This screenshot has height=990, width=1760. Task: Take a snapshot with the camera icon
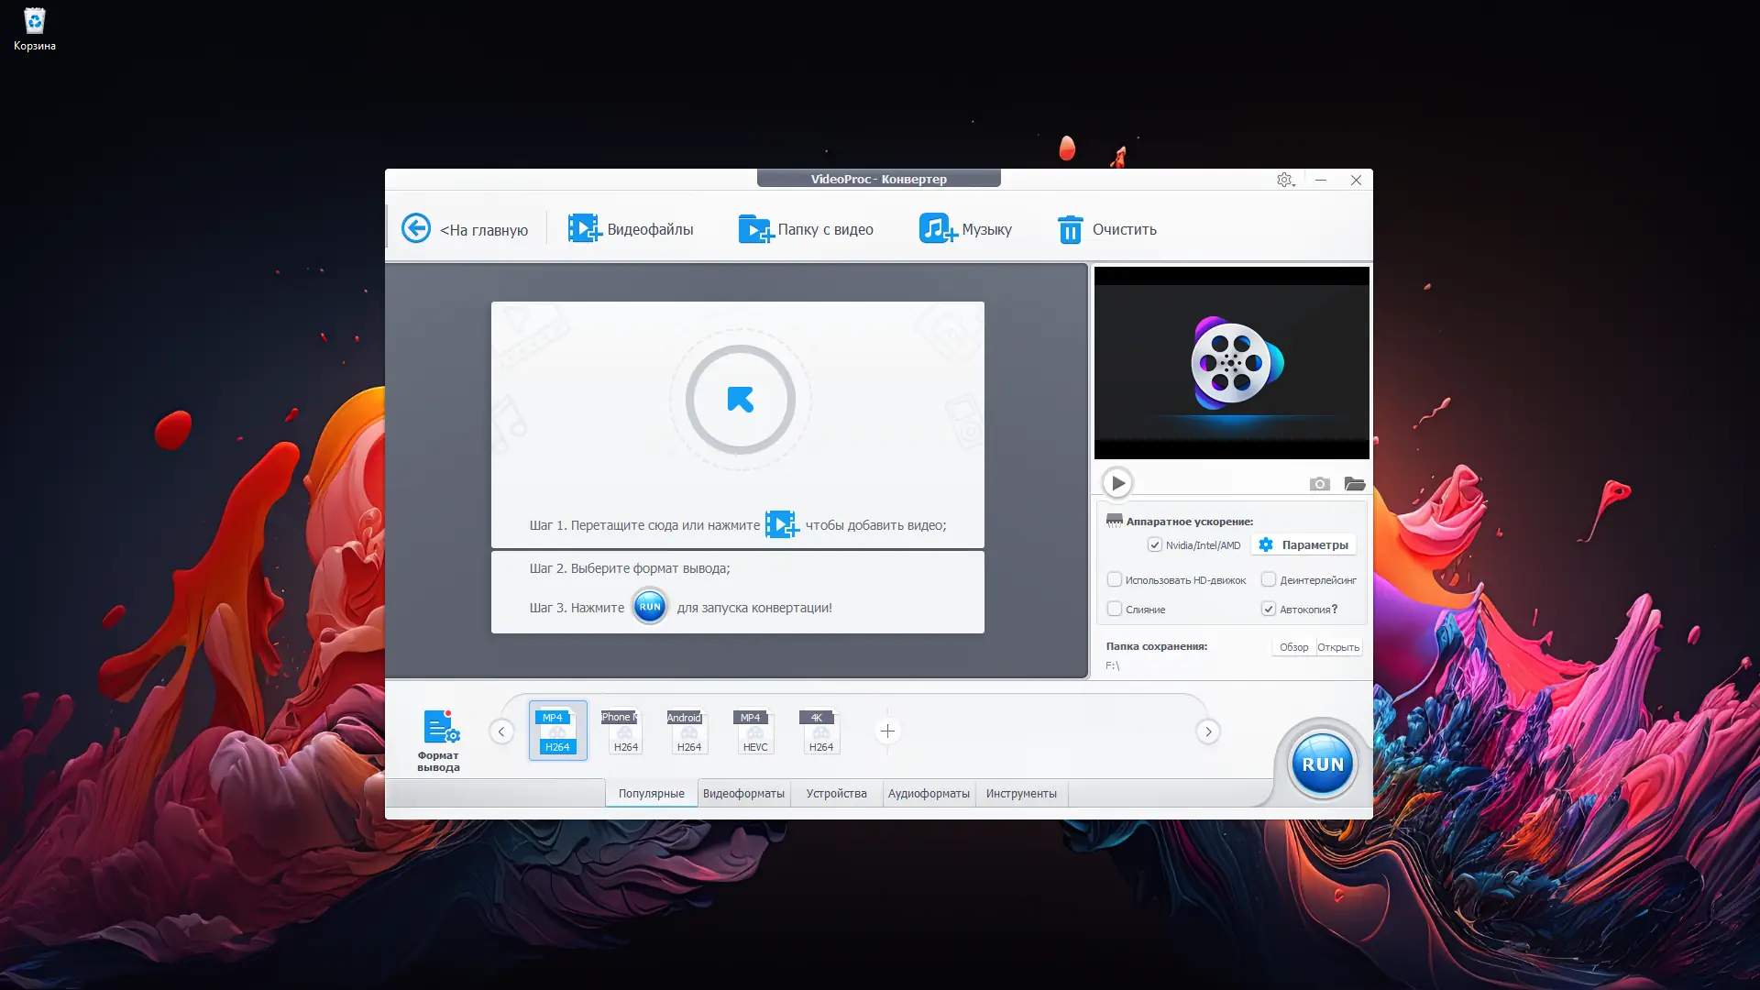(x=1319, y=483)
